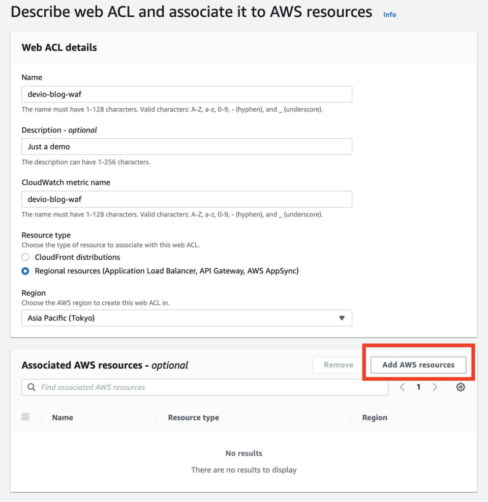Click the search magnifier in resources search bar
This screenshot has height=502, width=488.
31,387
